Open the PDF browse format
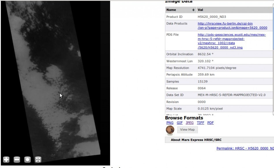 click(x=211, y=123)
